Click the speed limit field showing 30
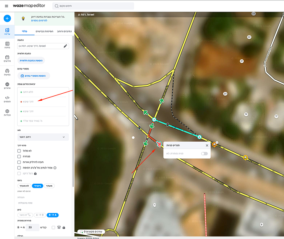This screenshot has height=239, width=284. coord(33,227)
